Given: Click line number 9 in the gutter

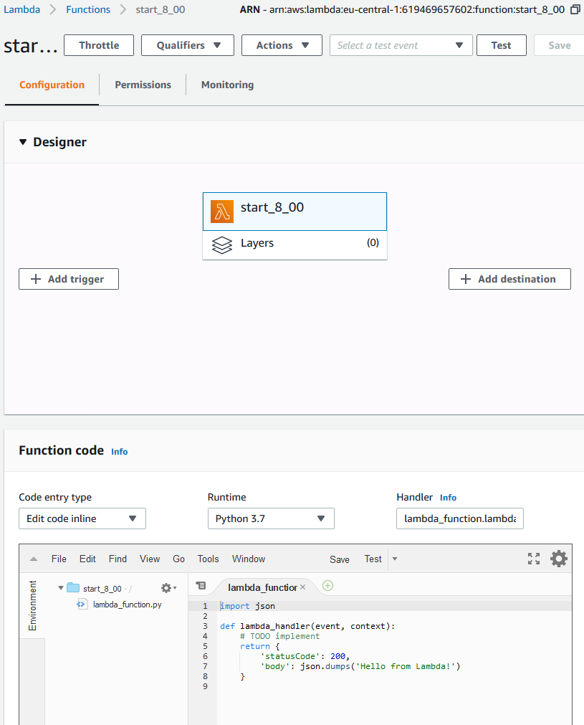Looking at the screenshot, I should pyautogui.click(x=205, y=686).
